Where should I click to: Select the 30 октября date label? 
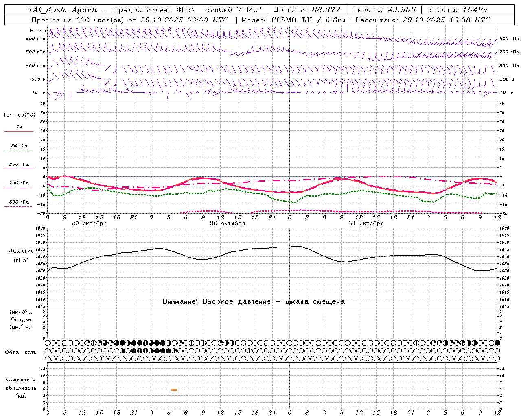[228, 223]
